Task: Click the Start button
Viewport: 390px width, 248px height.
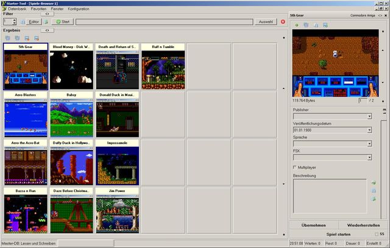Action: point(63,22)
